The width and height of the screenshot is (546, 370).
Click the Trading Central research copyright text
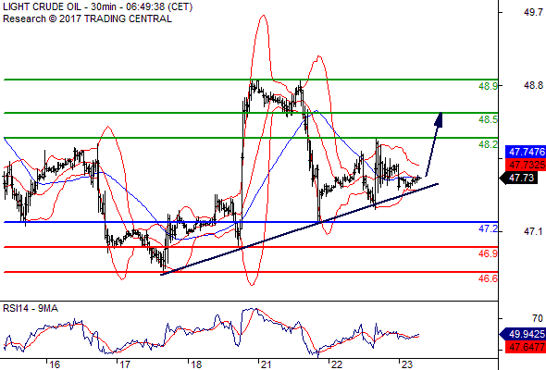click(87, 18)
